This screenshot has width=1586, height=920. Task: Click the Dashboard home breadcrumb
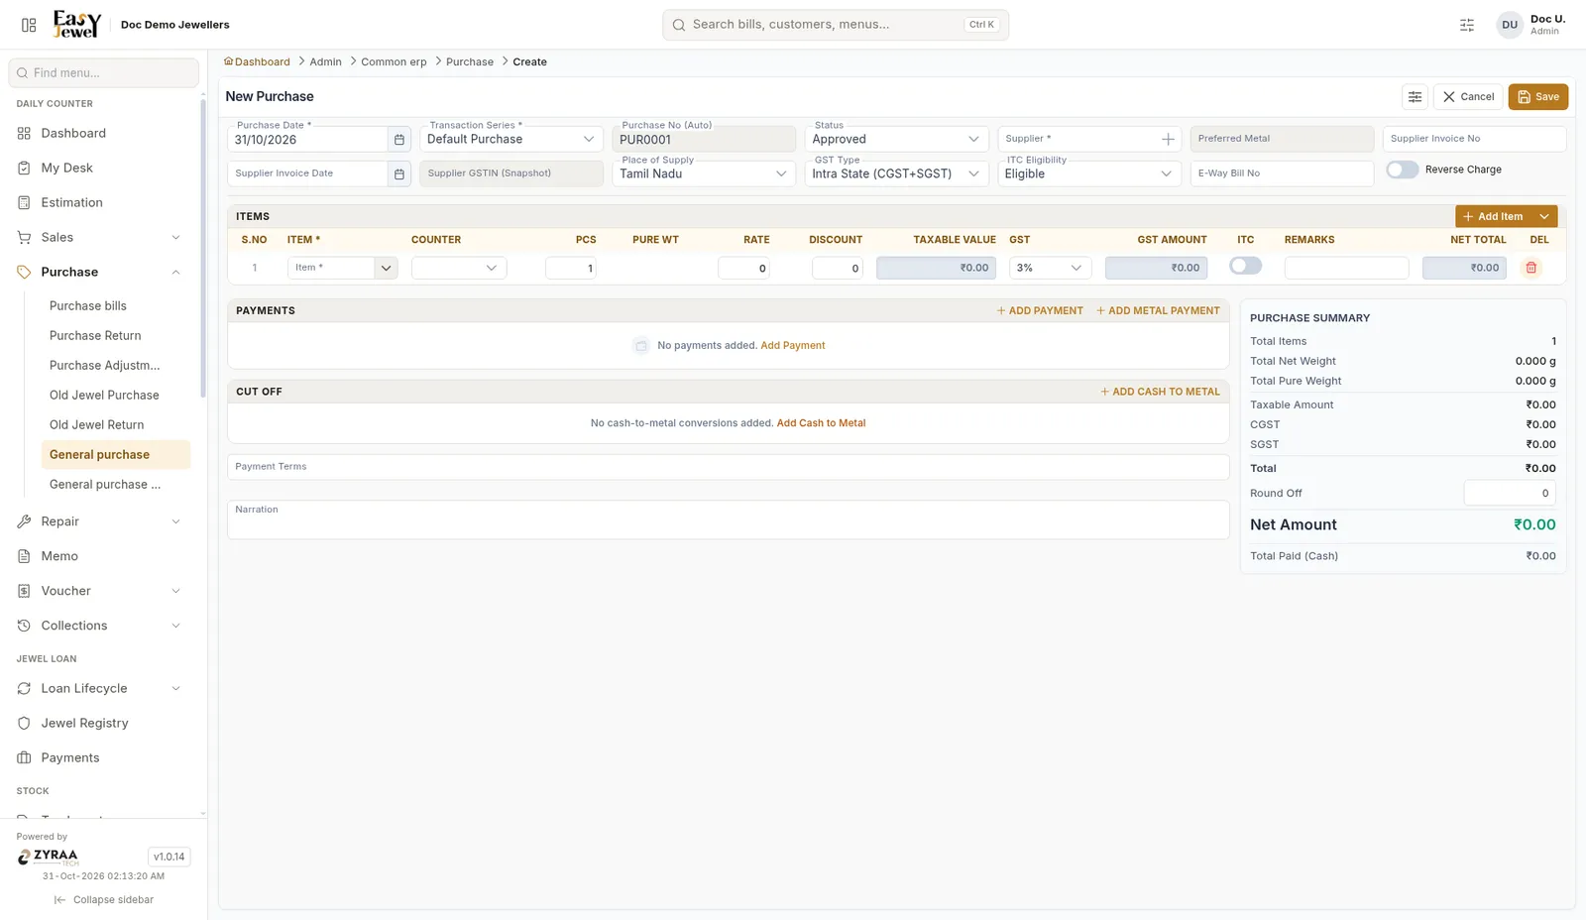coord(257,61)
